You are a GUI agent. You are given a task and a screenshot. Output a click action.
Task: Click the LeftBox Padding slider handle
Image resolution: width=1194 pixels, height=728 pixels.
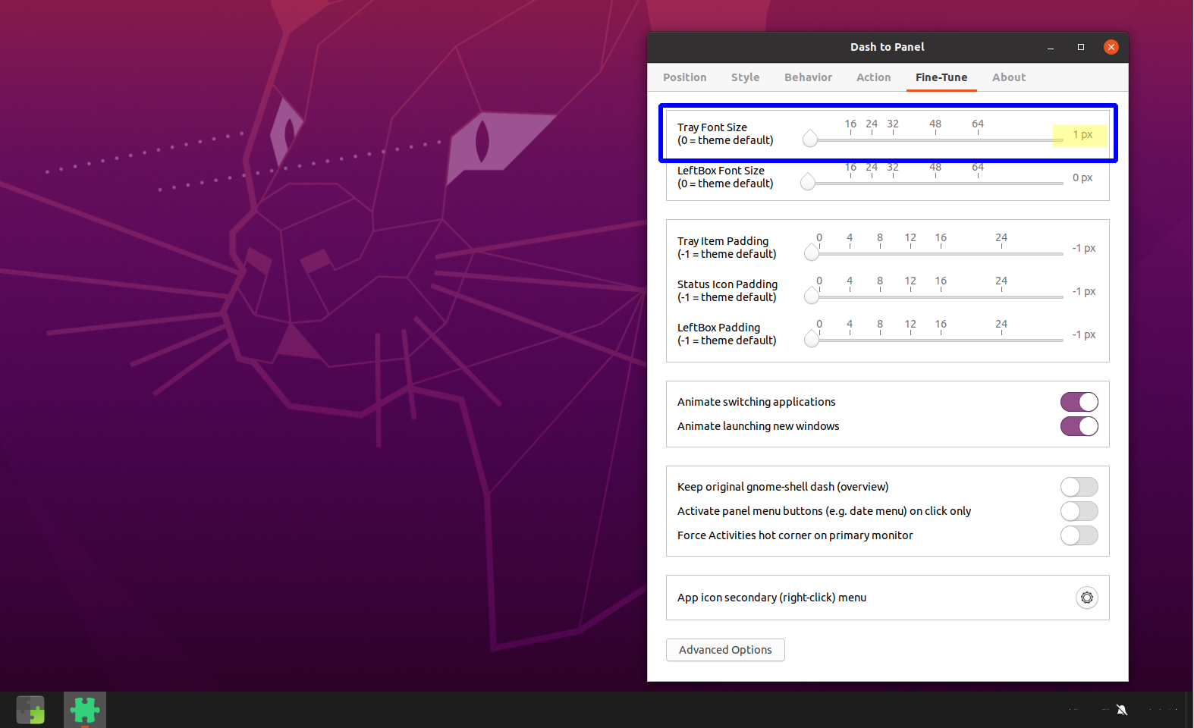click(812, 339)
